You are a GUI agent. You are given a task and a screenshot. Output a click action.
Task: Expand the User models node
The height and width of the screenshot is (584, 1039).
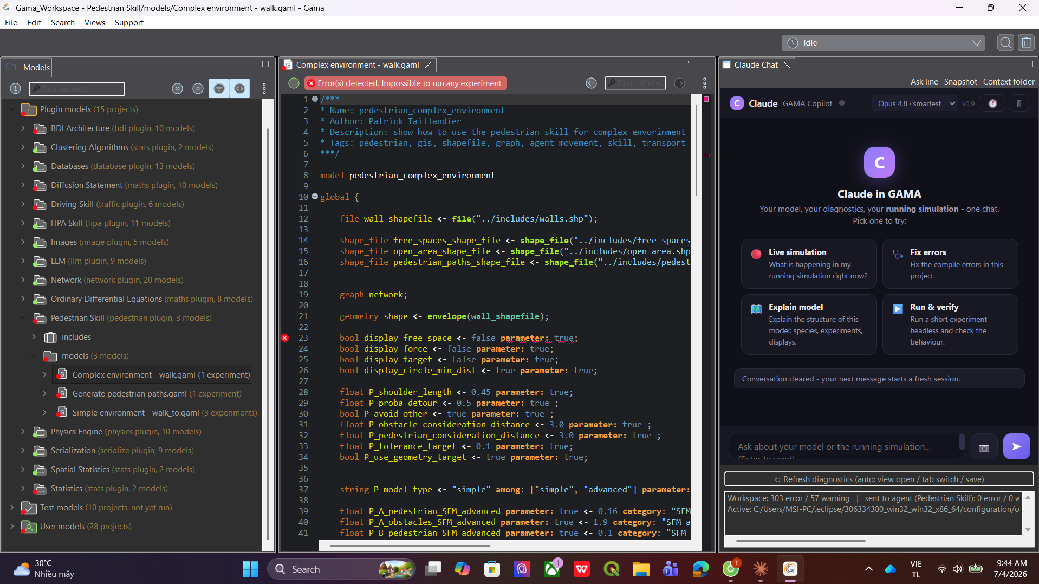click(11, 527)
